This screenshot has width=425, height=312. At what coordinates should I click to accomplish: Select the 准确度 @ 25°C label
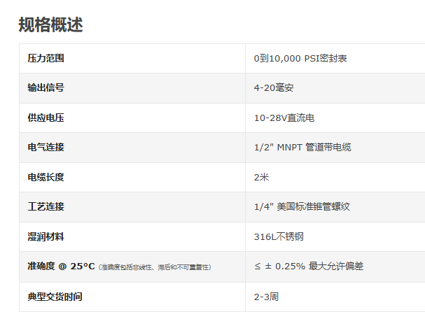pyautogui.click(x=61, y=267)
